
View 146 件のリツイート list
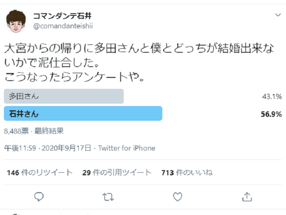coord(40,172)
